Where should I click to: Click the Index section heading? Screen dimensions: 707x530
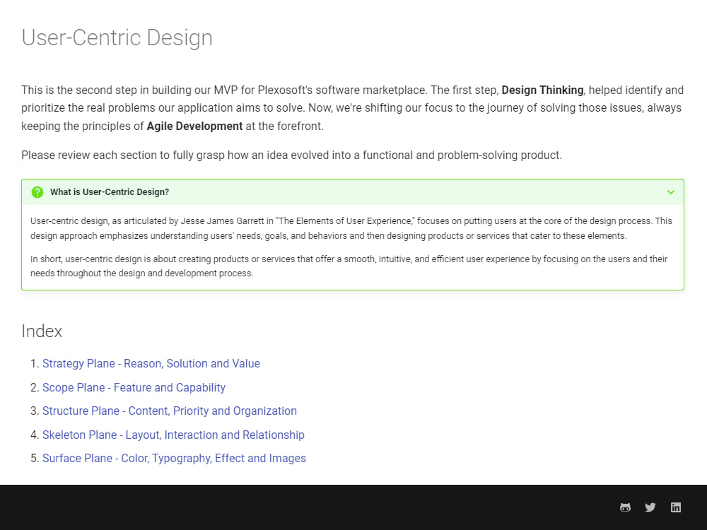(42, 331)
